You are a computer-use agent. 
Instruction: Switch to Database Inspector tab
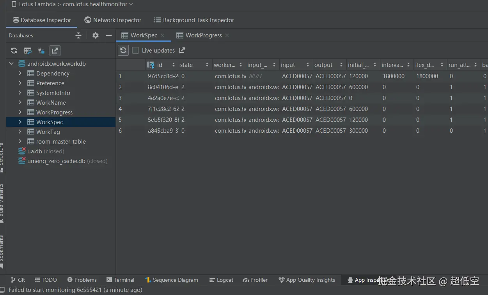42,20
